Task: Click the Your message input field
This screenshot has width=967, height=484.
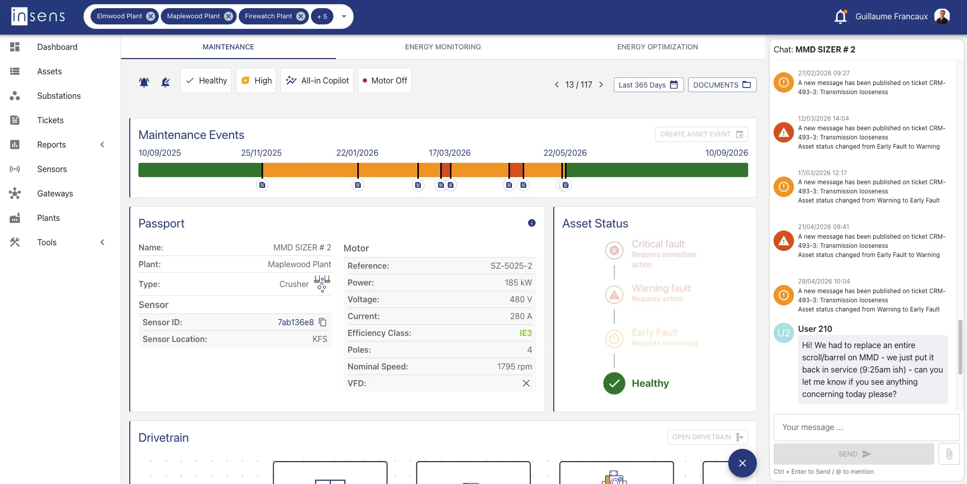Action: (867, 428)
